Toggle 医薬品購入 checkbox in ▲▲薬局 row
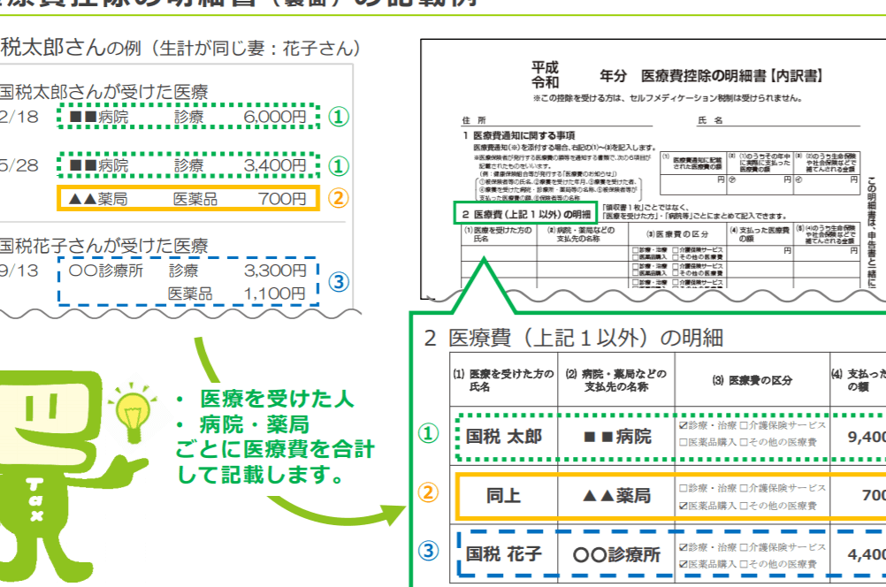 click(683, 506)
